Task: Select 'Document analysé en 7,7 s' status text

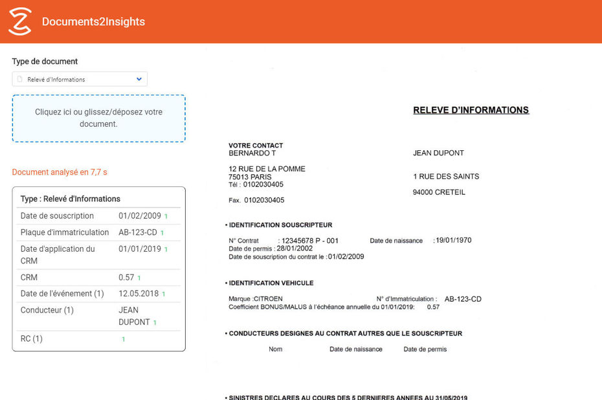Action: (x=60, y=172)
